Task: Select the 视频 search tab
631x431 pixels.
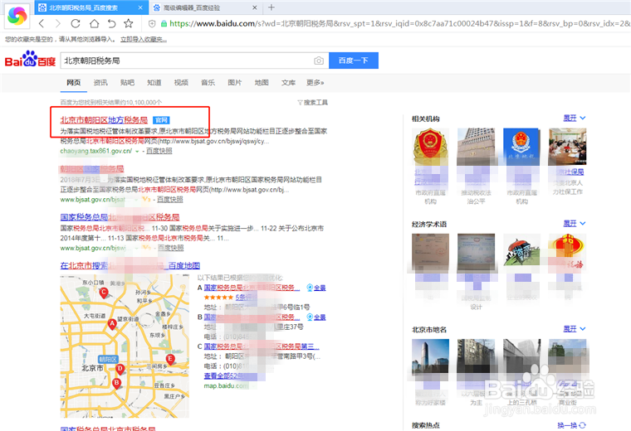Action: click(x=181, y=82)
